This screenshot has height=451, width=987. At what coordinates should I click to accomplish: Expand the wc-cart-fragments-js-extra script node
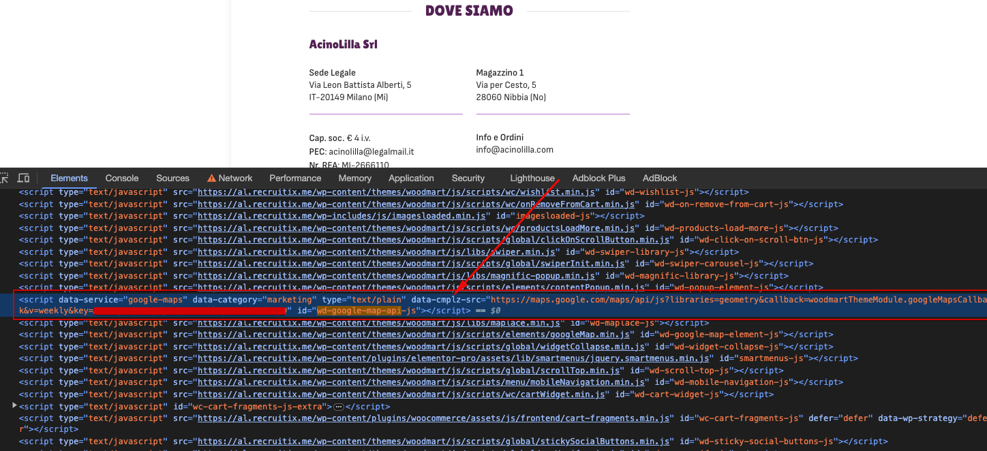[15, 406]
